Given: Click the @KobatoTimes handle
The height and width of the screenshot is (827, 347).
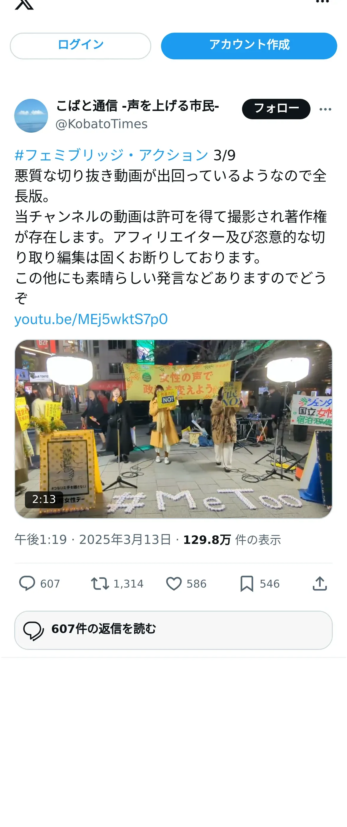Looking at the screenshot, I should 101,124.
